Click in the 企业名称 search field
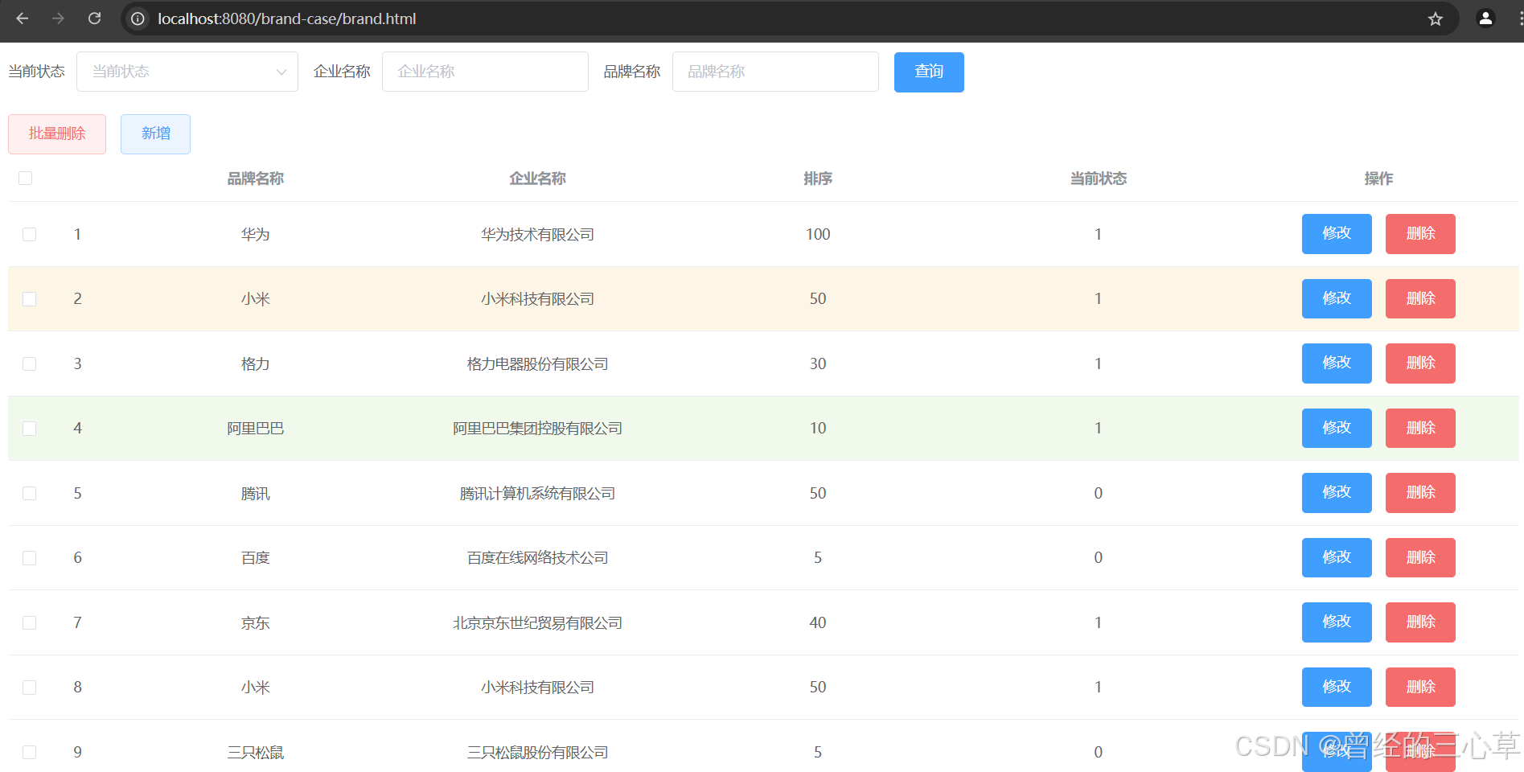 point(485,72)
